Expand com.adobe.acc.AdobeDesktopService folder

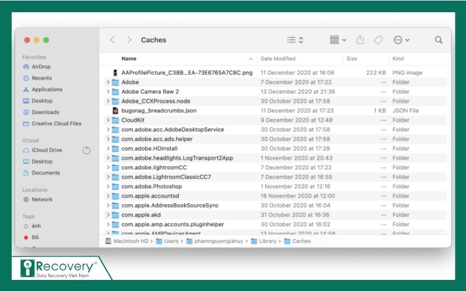pos(108,130)
